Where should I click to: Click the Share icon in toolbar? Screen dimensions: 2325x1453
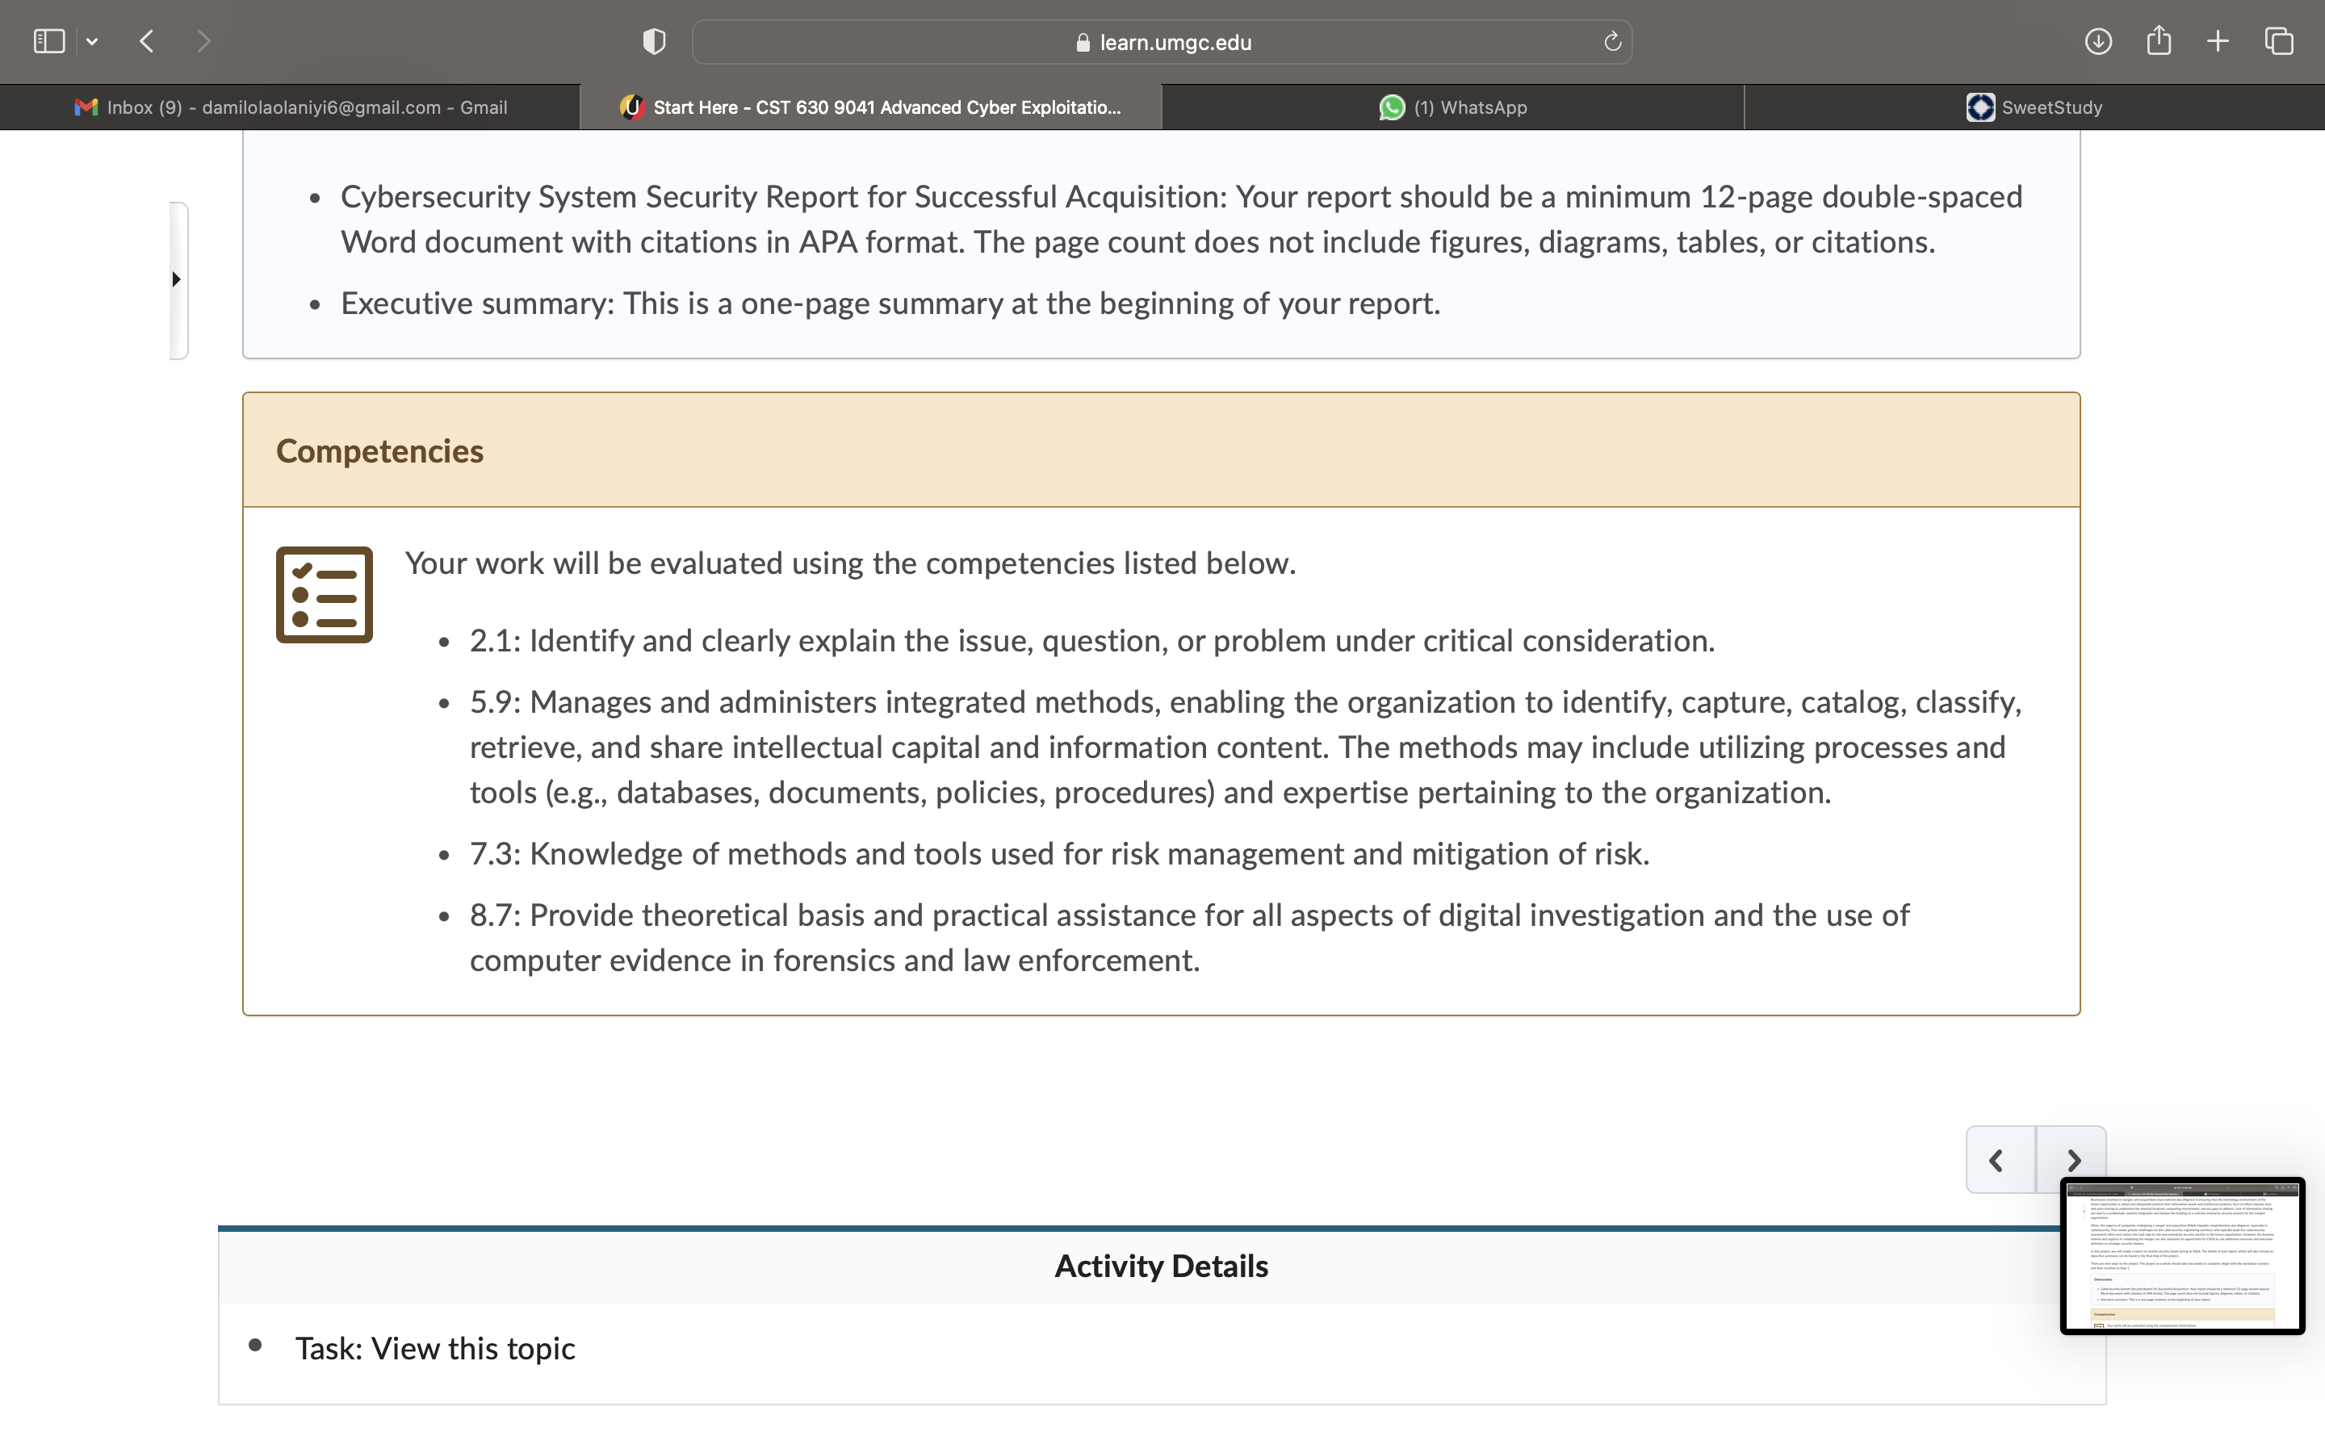(2159, 41)
